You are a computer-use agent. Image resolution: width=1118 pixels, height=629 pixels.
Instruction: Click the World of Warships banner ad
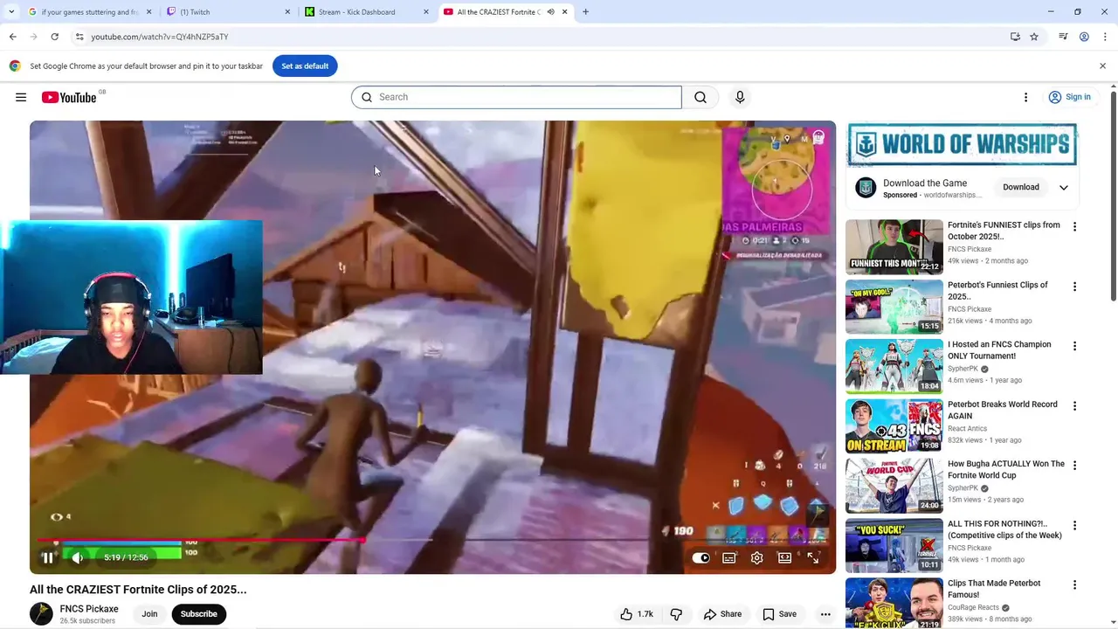pos(962,144)
